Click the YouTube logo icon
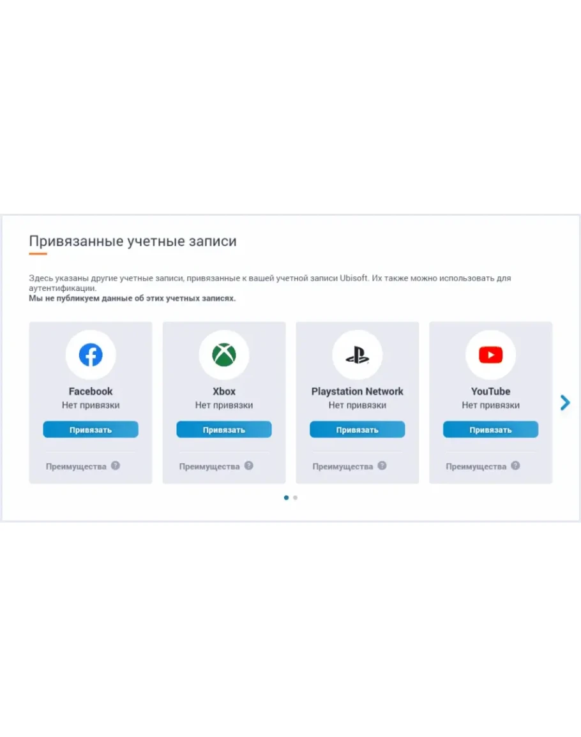 tap(491, 355)
